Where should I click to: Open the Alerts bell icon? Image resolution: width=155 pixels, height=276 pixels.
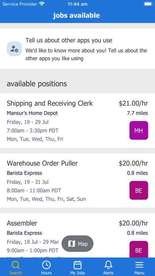click(108, 265)
